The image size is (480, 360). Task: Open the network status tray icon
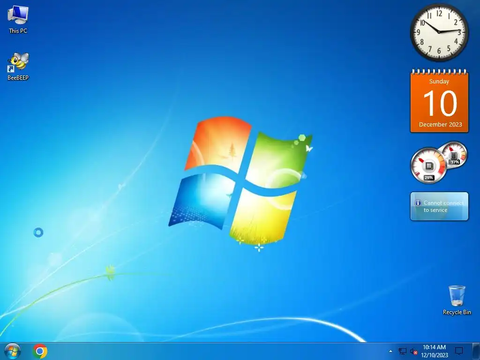point(402,351)
